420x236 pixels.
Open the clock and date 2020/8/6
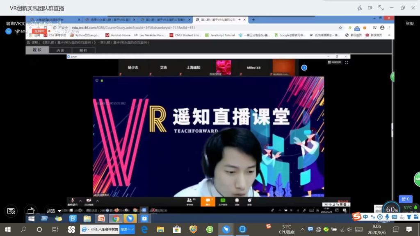coord(377,229)
